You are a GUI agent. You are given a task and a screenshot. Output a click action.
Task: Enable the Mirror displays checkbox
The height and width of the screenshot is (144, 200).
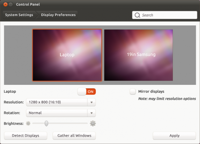133,92
